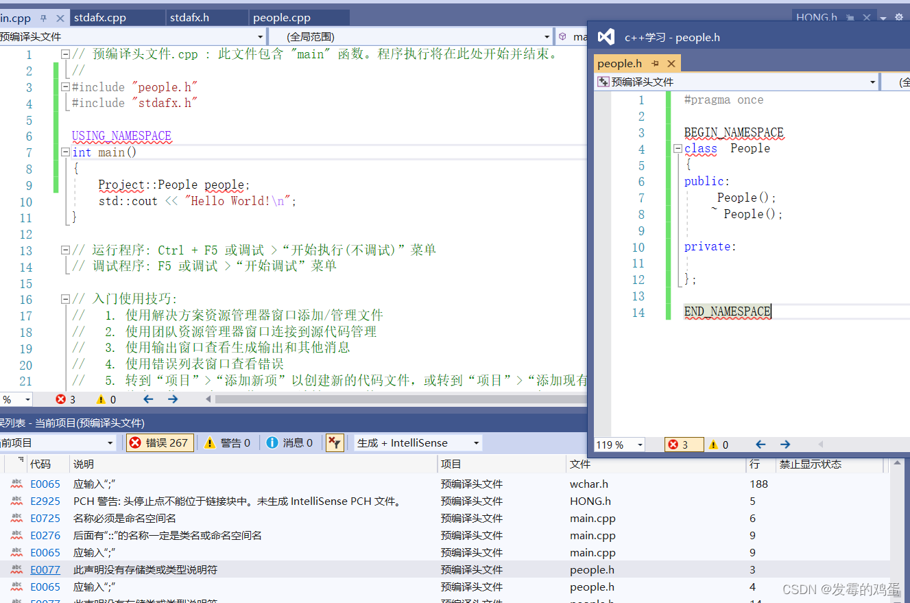Click the error count 3 in main.cpp editor
This screenshot has height=603, width=910.
[x=67, y=399]
